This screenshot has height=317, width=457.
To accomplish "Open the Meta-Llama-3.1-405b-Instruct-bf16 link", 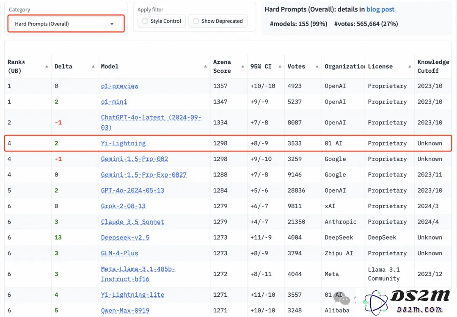I will [138, 274].
